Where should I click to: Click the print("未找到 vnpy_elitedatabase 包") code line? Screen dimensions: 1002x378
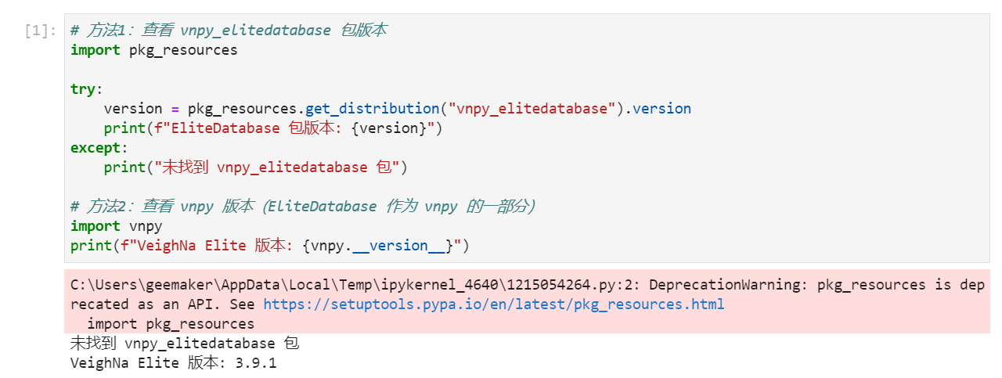pyautogui.click(x=256, y=167)
